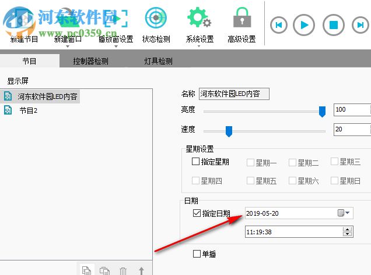
Task: Click the copy program icon below list
Action: click(86, 270)
